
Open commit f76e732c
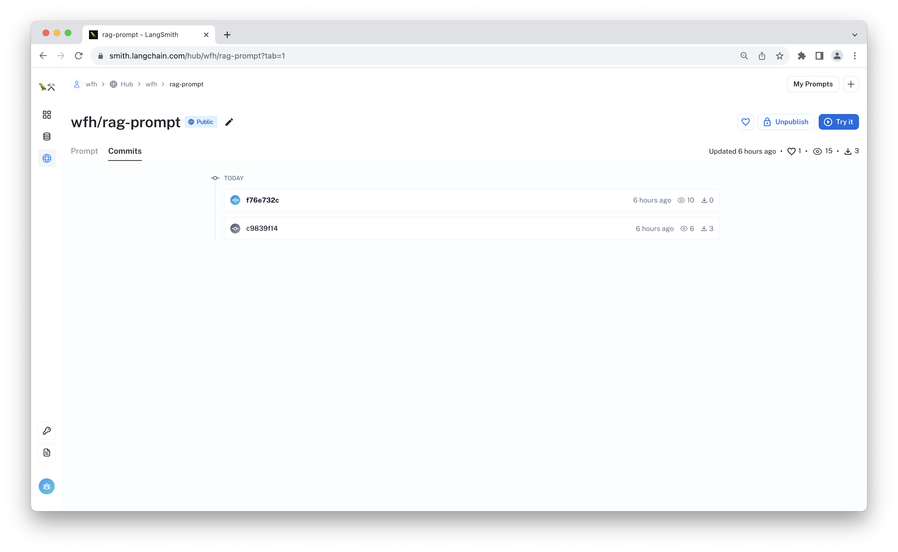point(471,200)
